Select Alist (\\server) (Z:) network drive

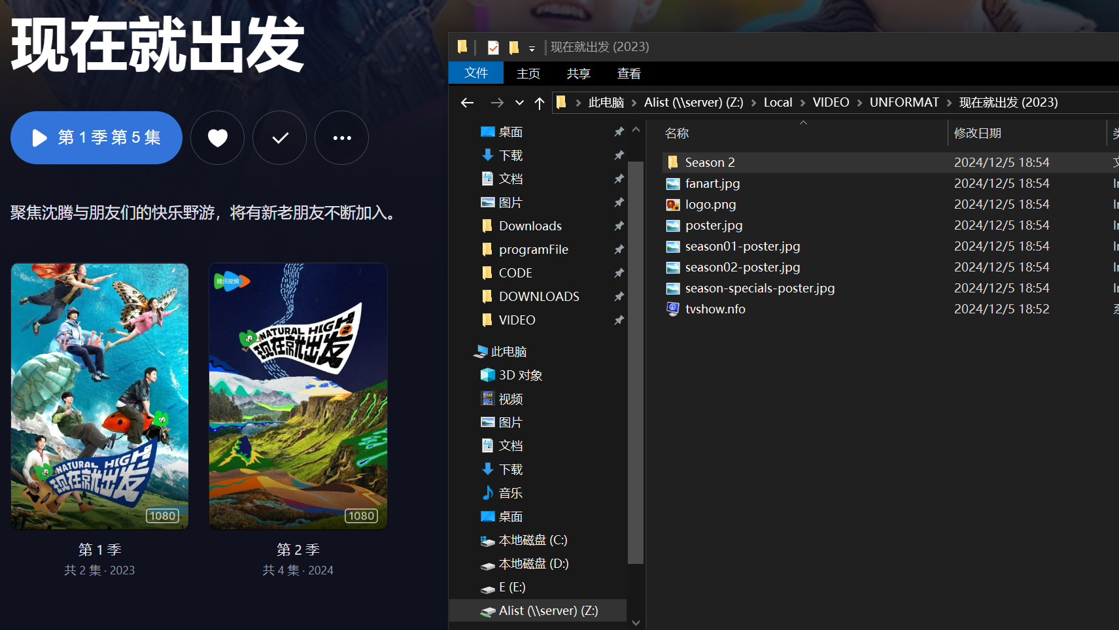click(538, 611)
